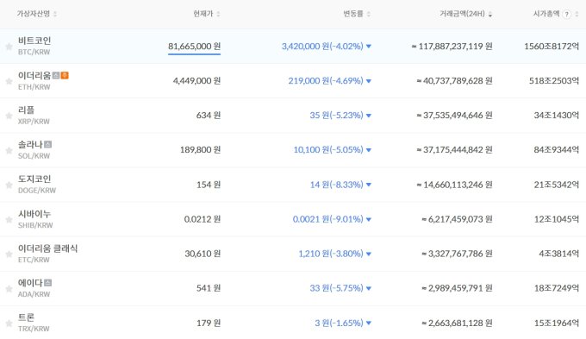Add 이더리움 클래식 to favorites via star
This screenshot has width=586, height=339.
click(x=9, y=254)
